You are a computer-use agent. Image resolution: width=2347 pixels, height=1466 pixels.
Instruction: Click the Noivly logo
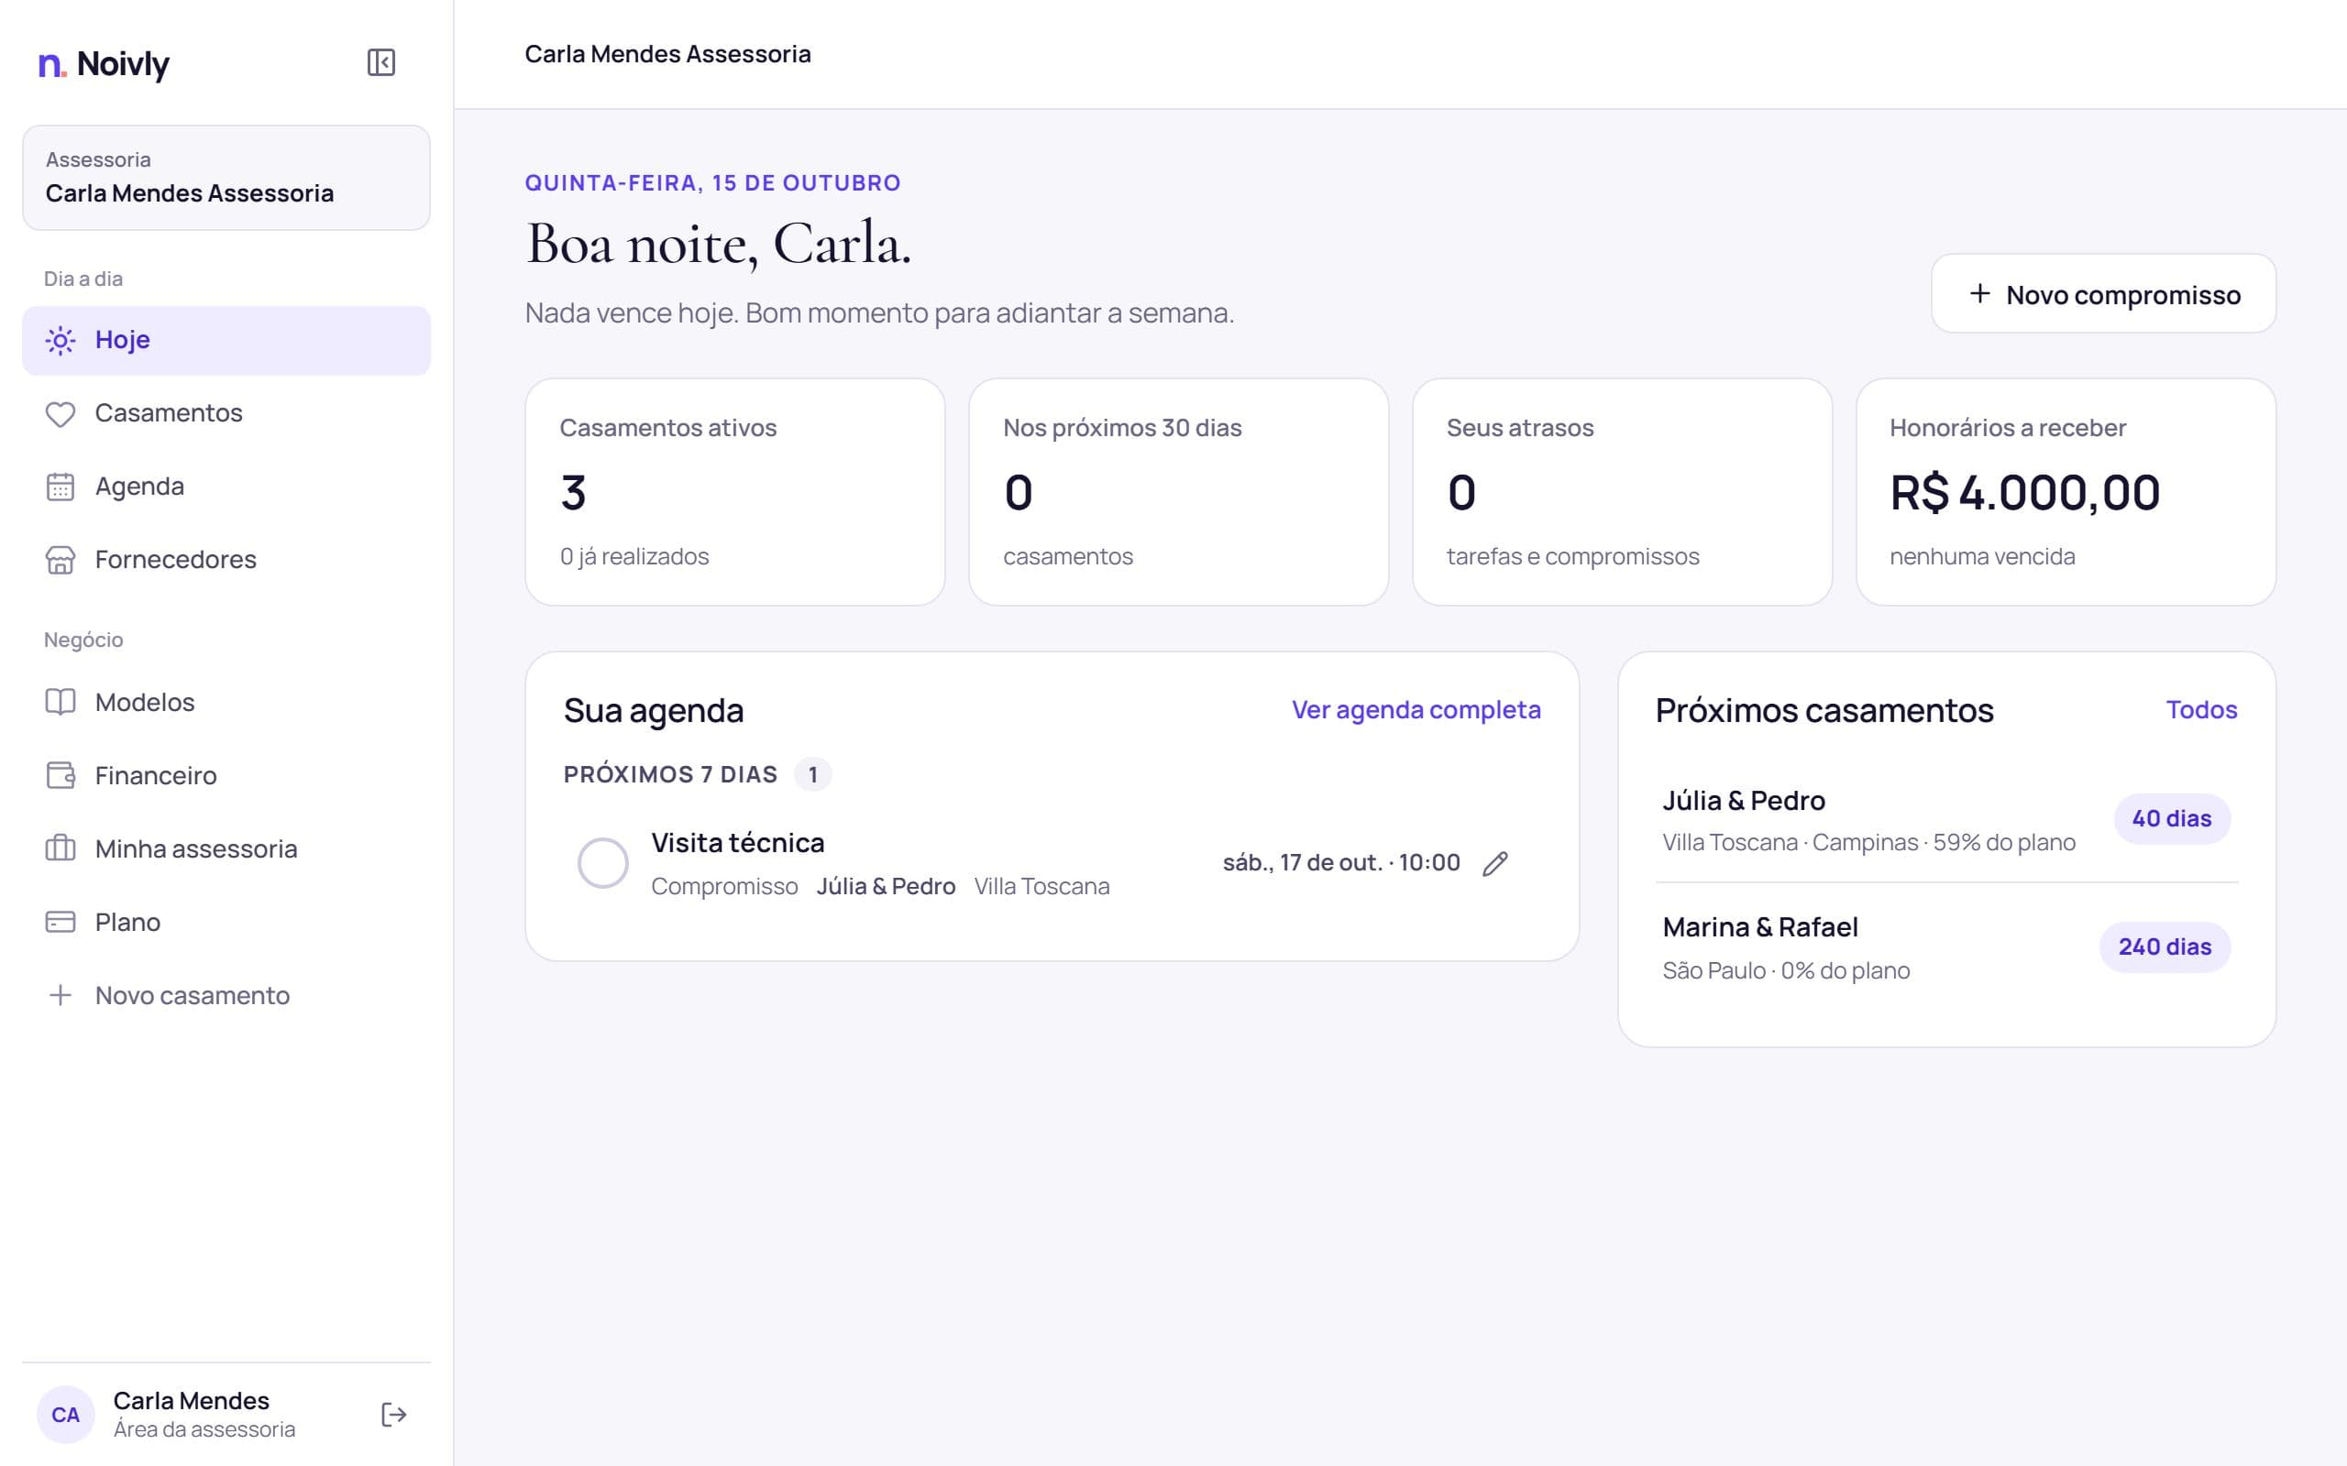pyautogui.click(x=104, y=64)
